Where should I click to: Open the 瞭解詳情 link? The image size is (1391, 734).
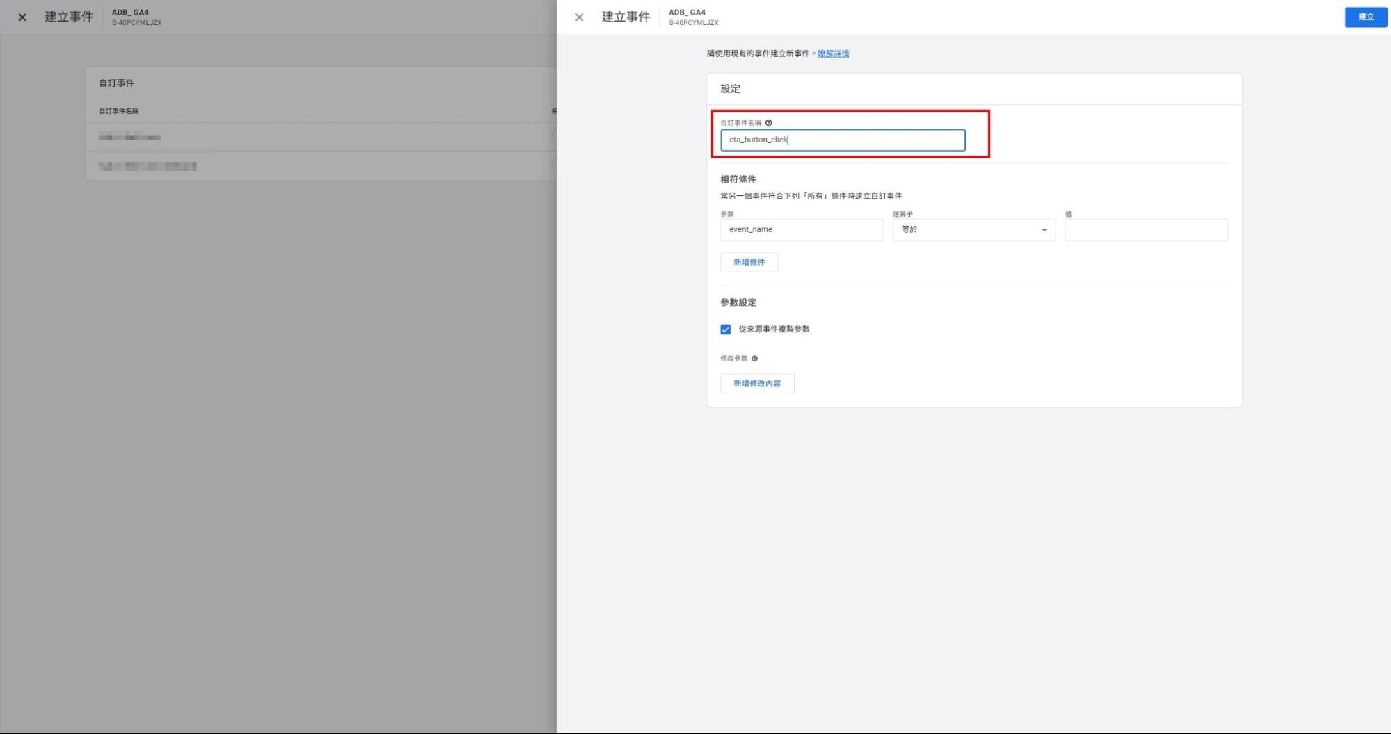(833, 54)
